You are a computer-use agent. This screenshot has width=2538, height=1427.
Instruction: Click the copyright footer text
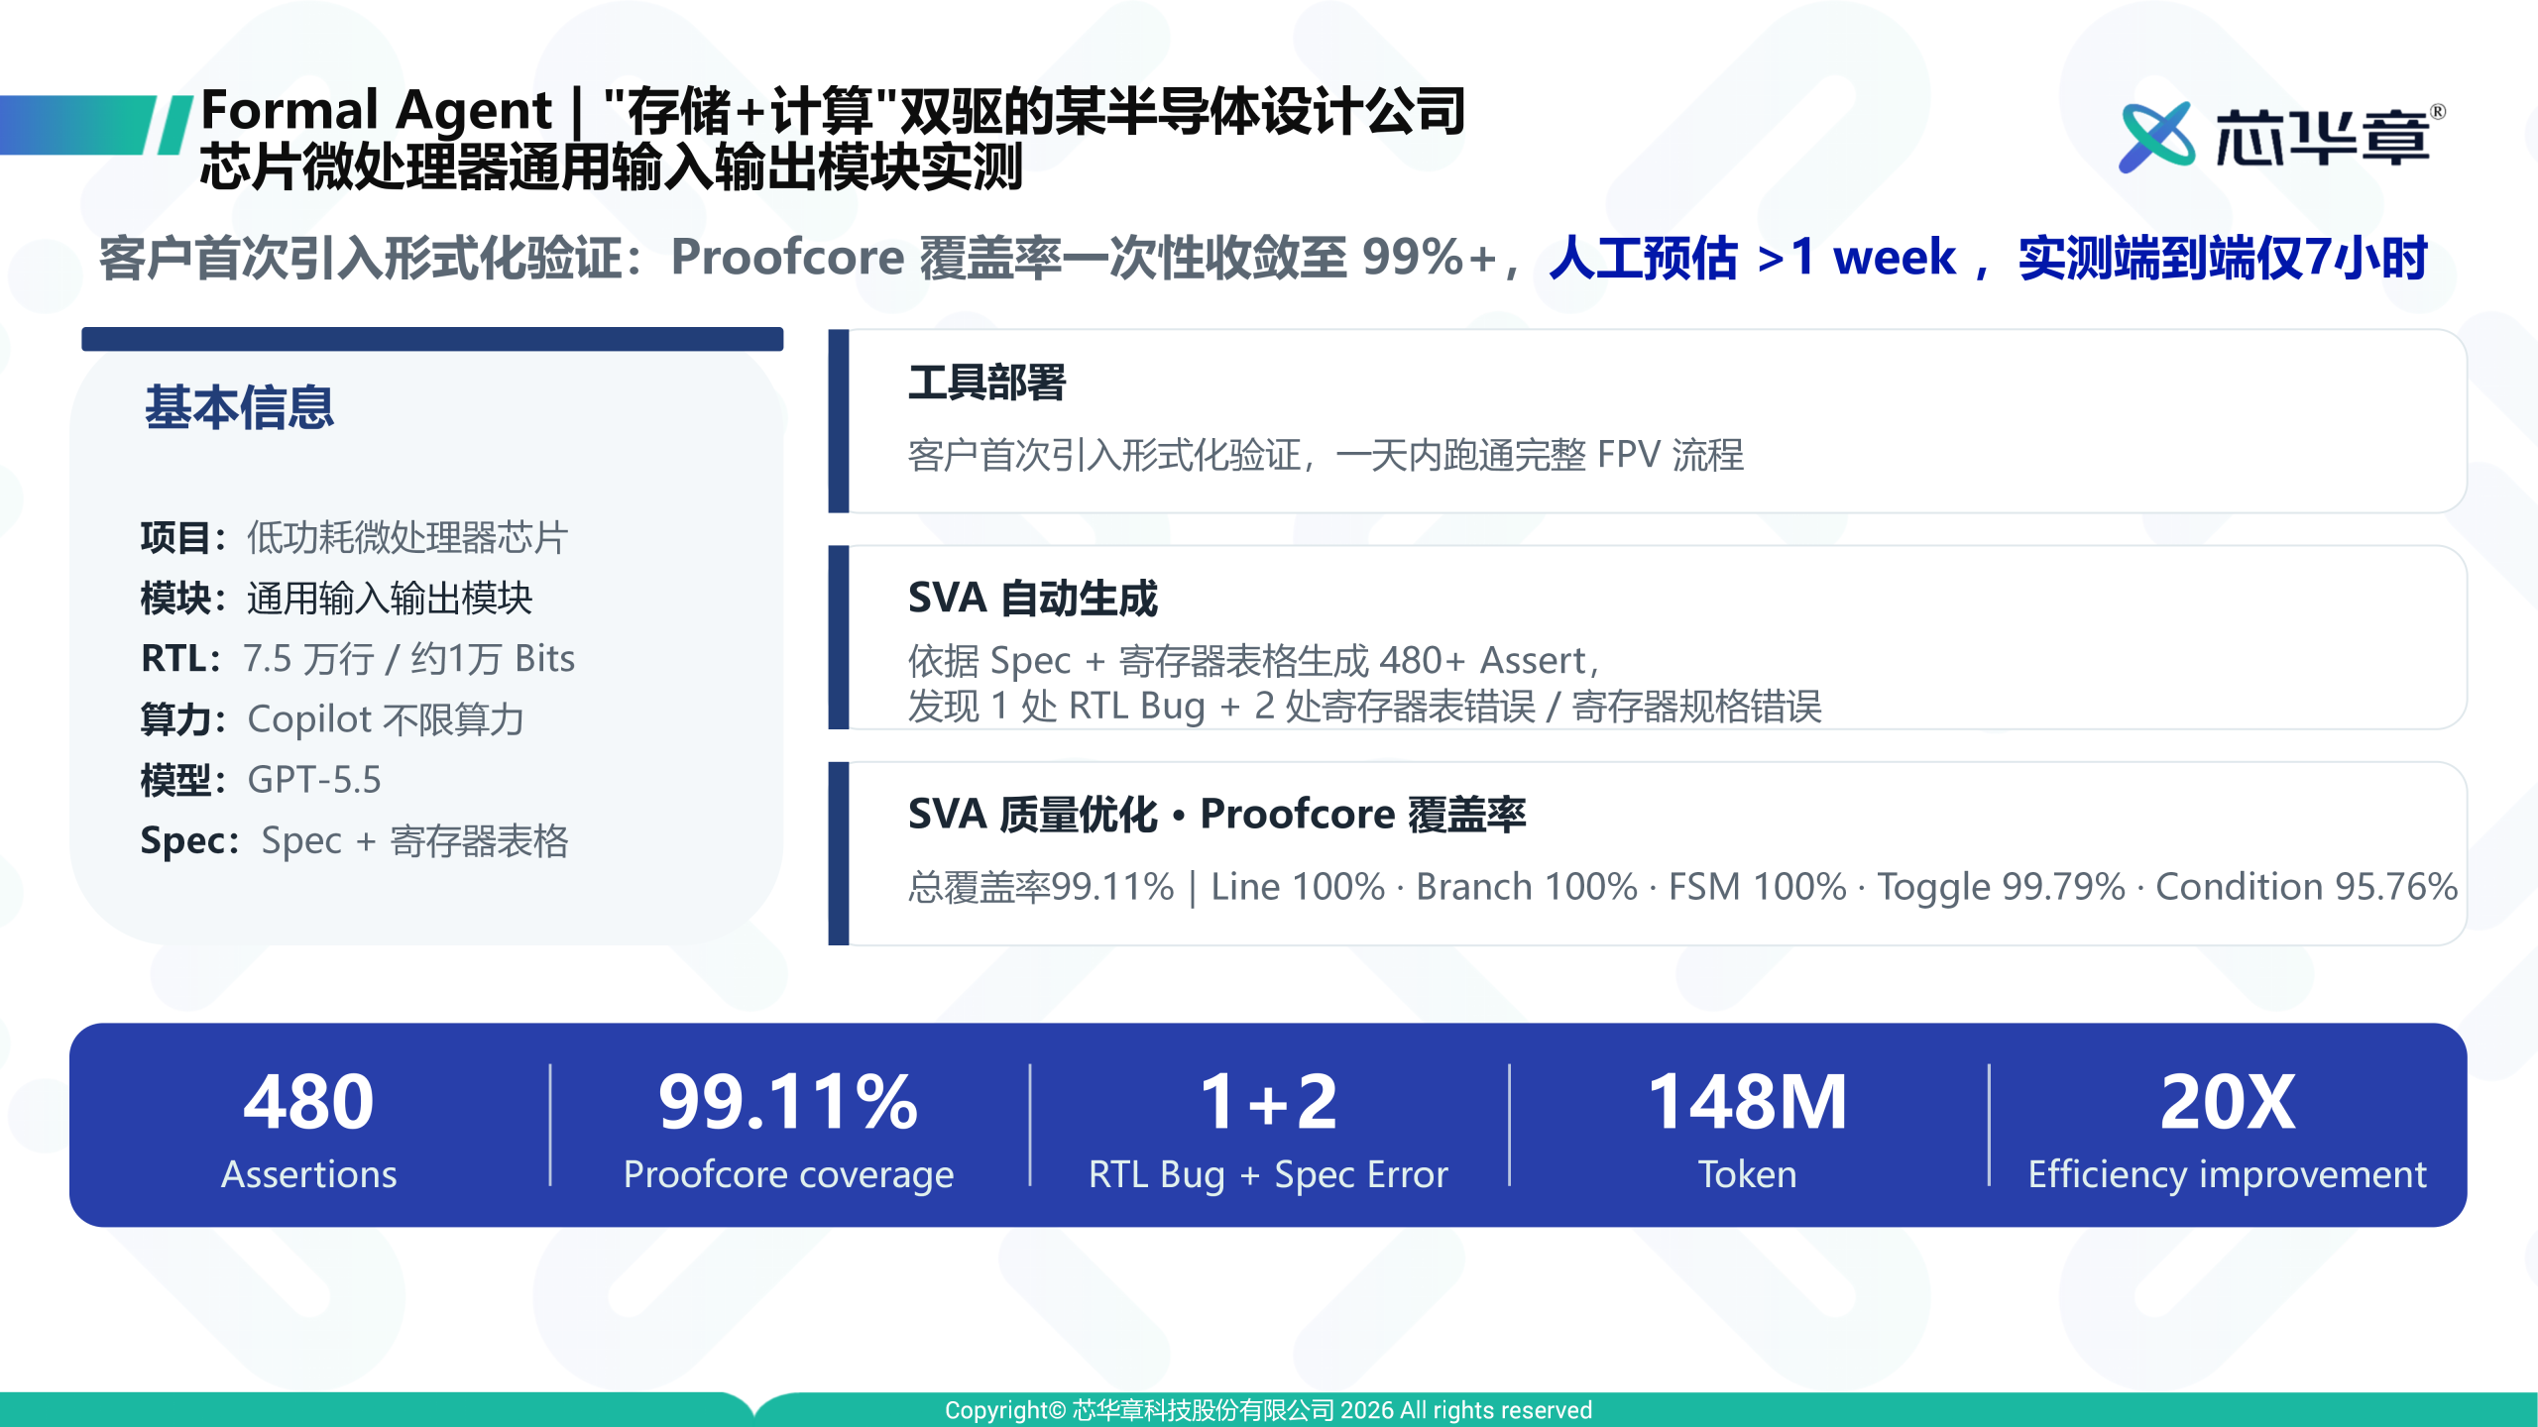pyautogui.click(x=1268, y=1410)
